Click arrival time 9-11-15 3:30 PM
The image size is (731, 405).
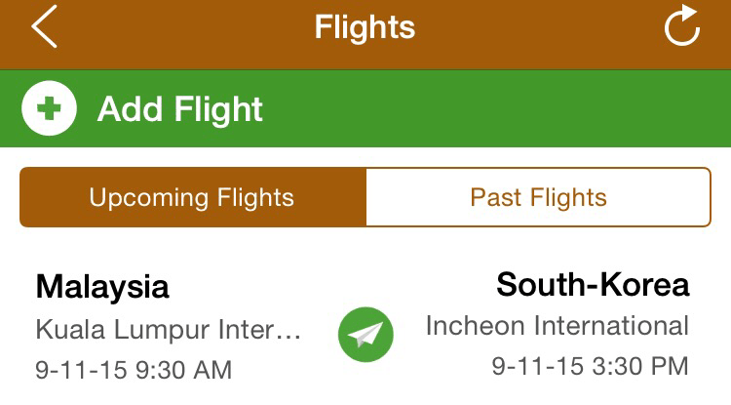click(x=590, y=366)
